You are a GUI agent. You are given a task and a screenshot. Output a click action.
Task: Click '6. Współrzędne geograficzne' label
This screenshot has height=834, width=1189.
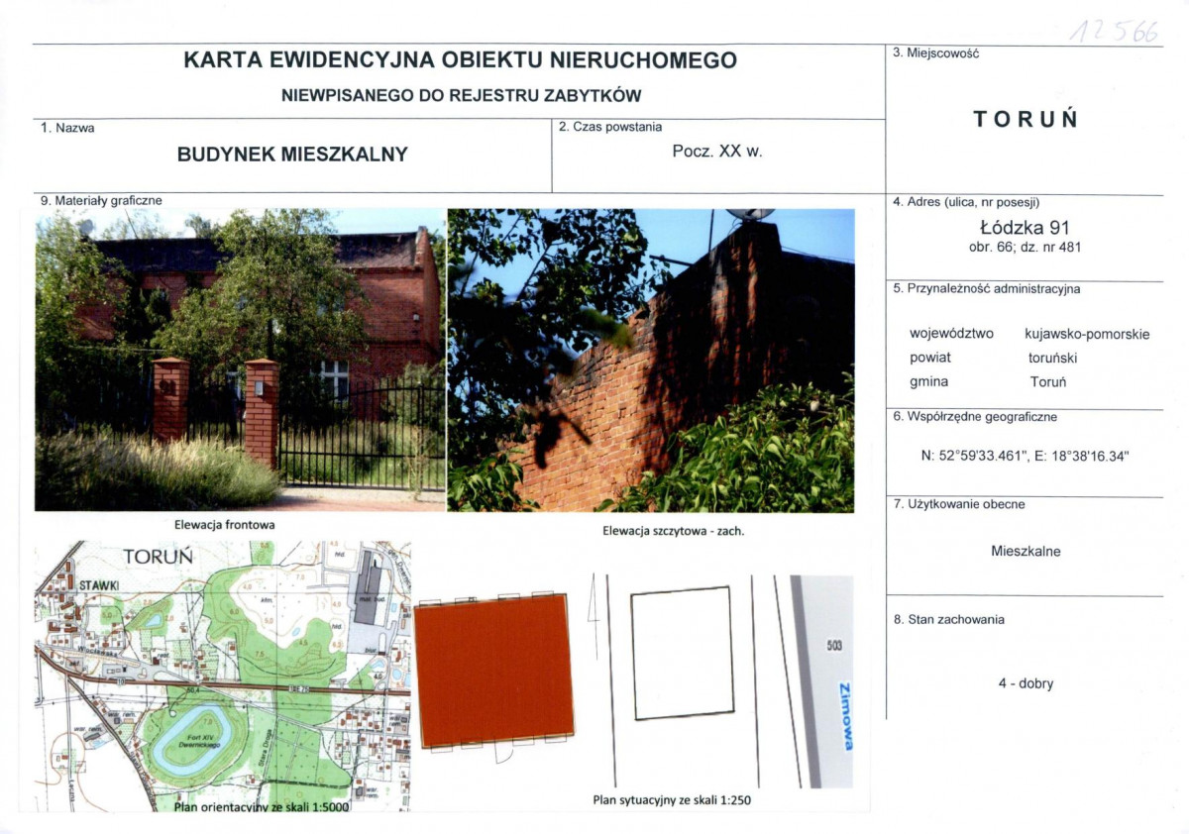[975, 417]
